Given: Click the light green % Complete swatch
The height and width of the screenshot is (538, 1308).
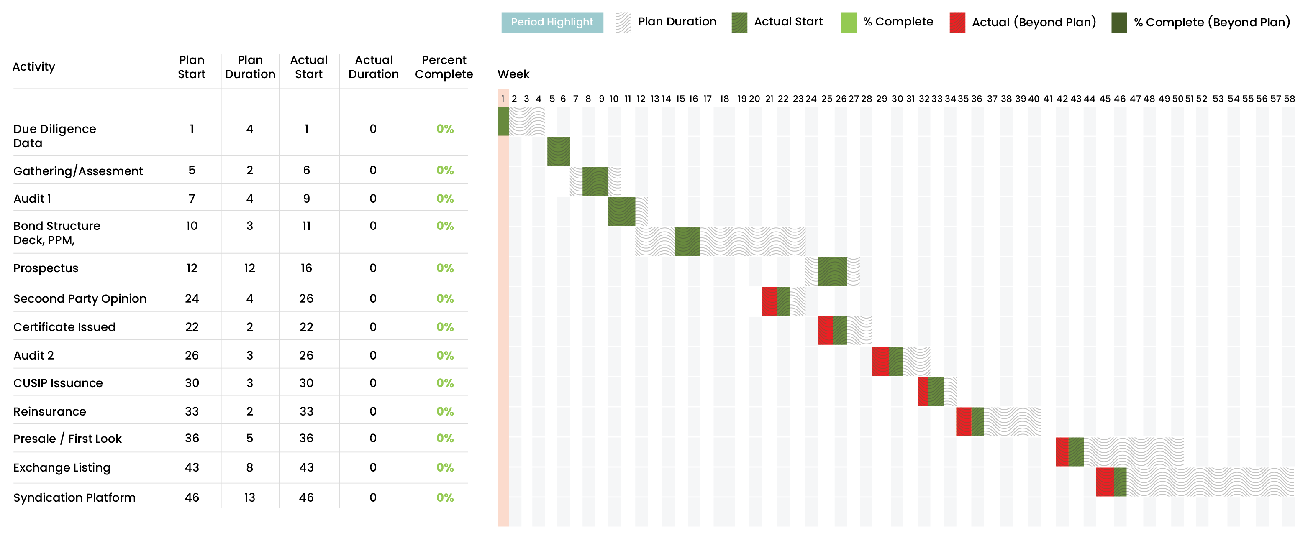Looking at the screenshot, I should (848, 22).
